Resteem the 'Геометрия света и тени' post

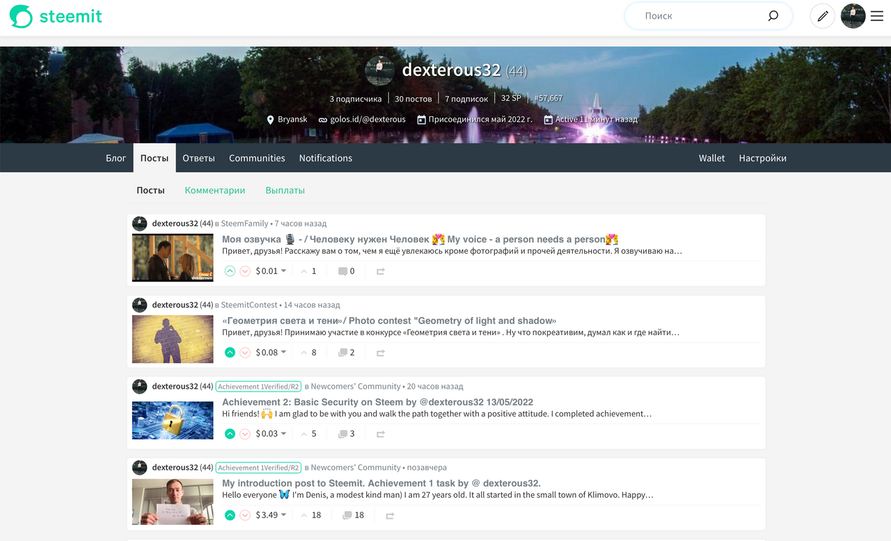click(x=381, y=353)
